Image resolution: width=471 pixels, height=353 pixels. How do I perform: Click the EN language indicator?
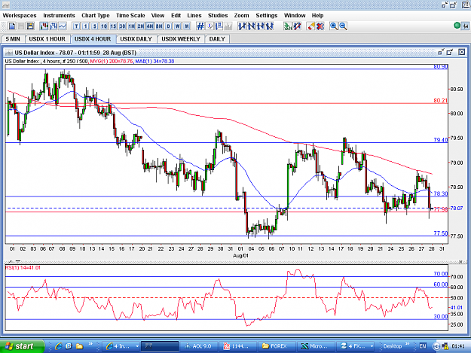(x=422, y=346)
